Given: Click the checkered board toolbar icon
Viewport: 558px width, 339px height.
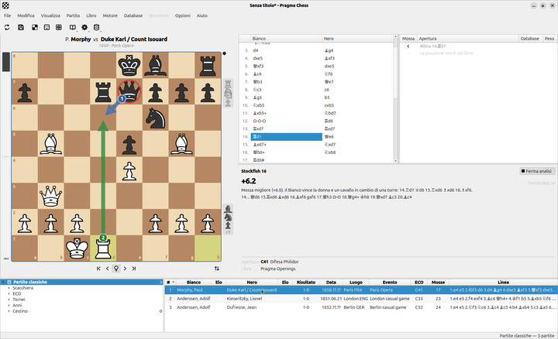Looking at the screenshot, I should click(35, 27).
